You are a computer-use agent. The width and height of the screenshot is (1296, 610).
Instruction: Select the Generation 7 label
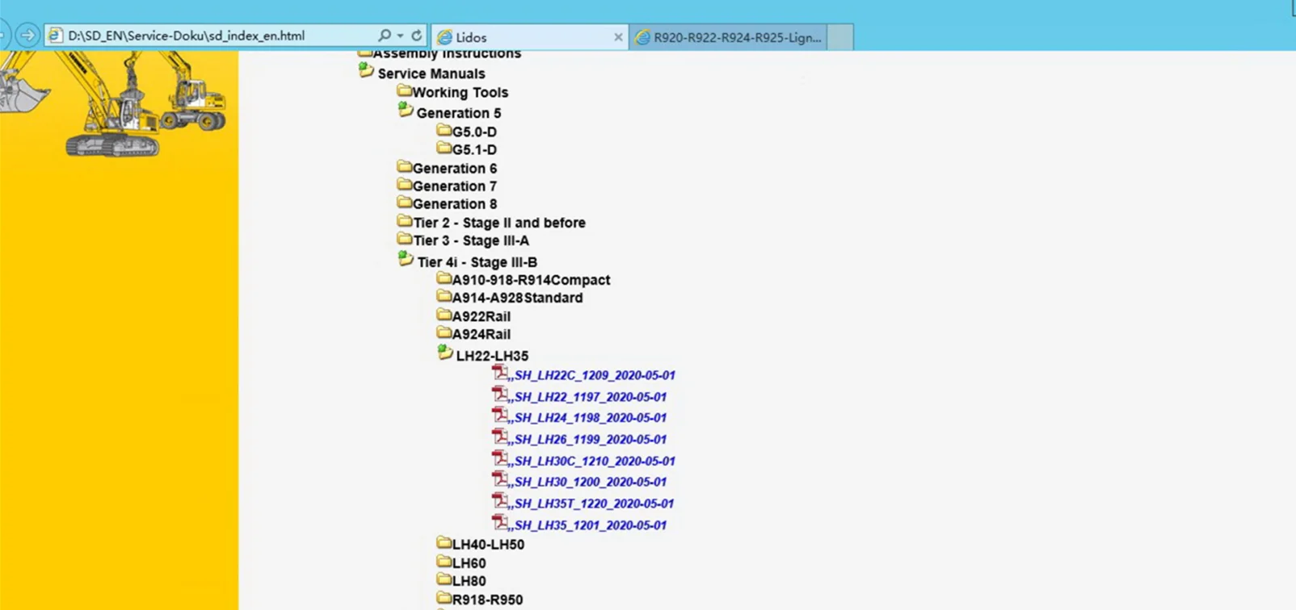455,186
